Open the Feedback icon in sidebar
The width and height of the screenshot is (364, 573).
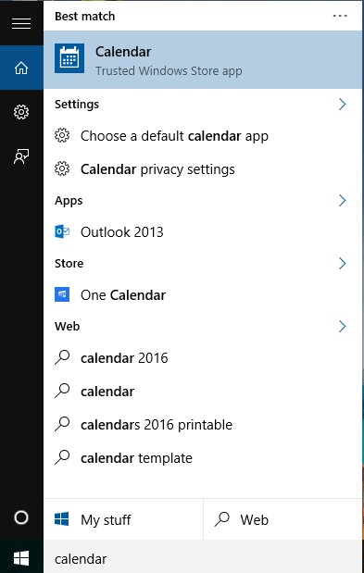21,156
